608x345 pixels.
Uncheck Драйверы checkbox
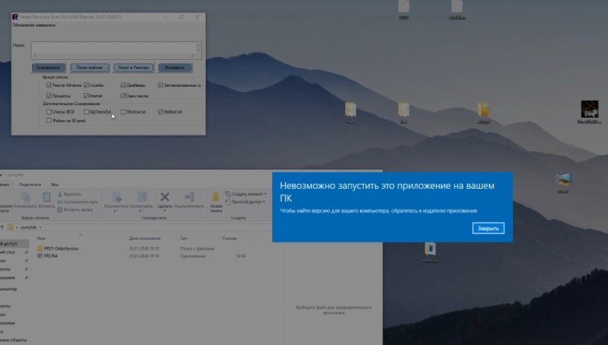(123, 85)
